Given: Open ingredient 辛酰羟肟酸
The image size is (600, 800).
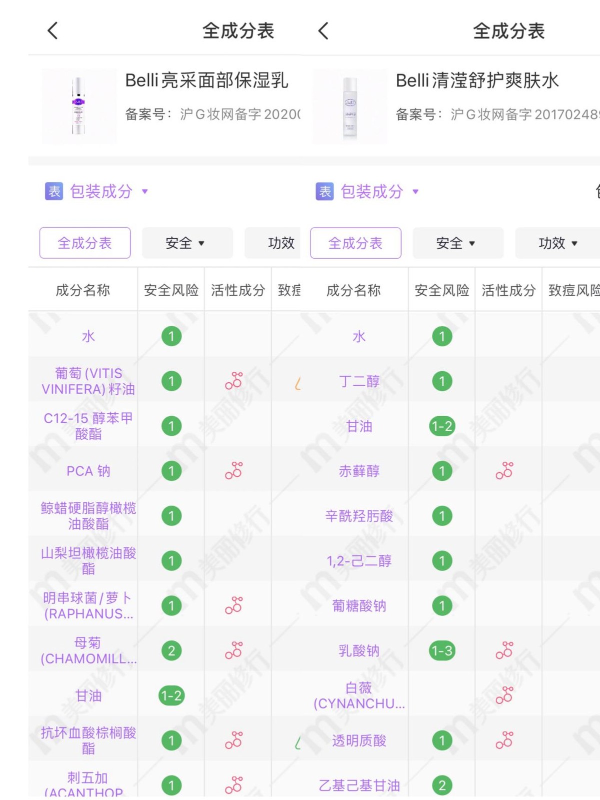Looking at the screenshot, I should (x=359, y=516).
